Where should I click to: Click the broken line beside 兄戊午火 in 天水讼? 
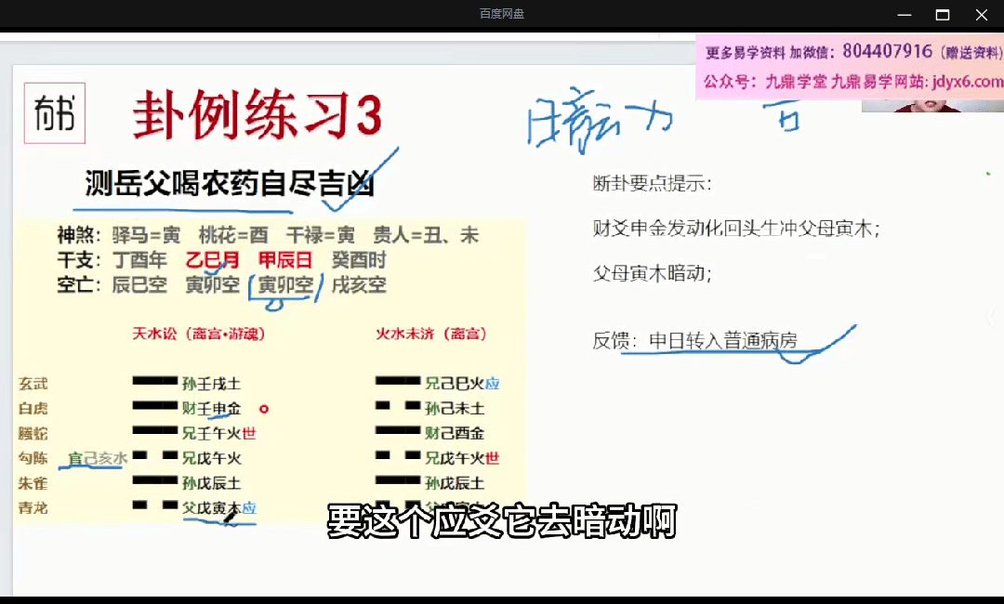(x=153, y=457)
